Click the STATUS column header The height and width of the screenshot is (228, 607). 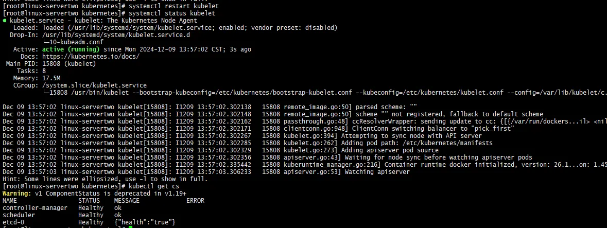pyautogui.click(x=89, y=200)
